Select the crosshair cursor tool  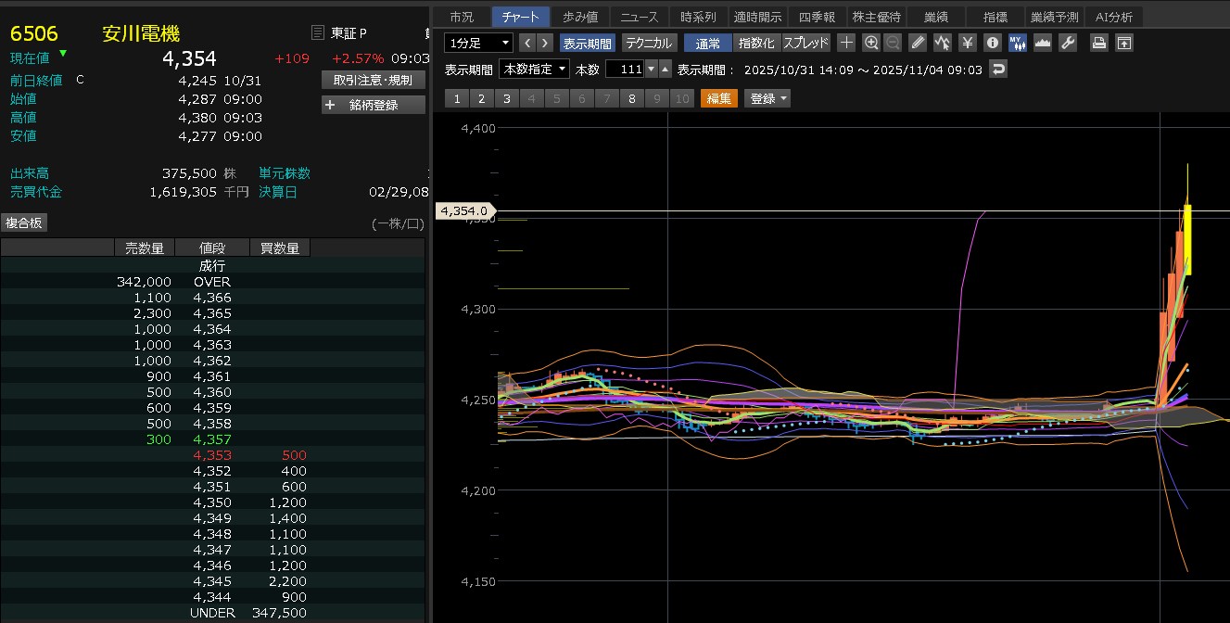coord(846,43)
